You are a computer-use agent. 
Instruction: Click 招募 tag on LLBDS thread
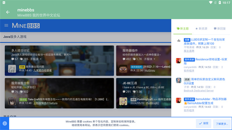pos(187,40)
